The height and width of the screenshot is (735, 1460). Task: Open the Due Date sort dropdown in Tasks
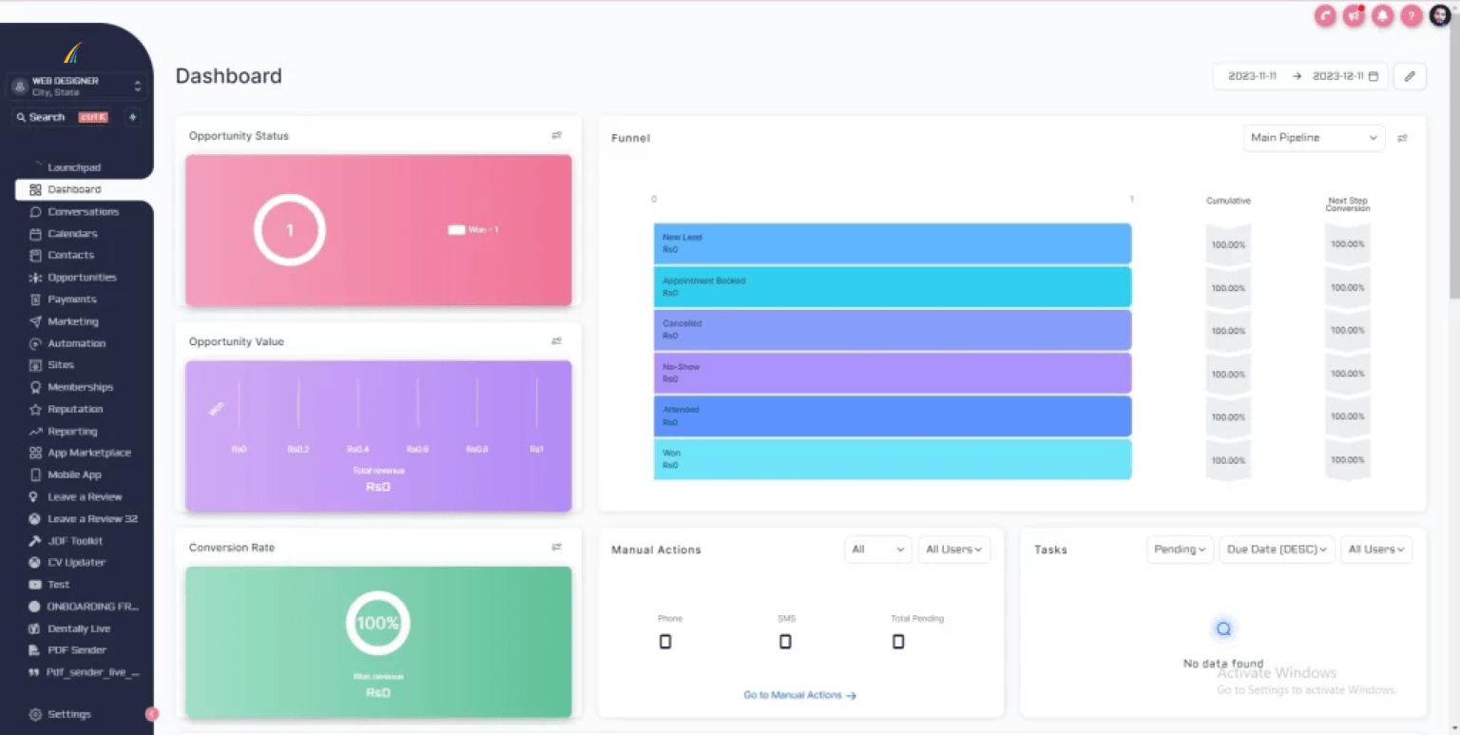coord(1277,549)
